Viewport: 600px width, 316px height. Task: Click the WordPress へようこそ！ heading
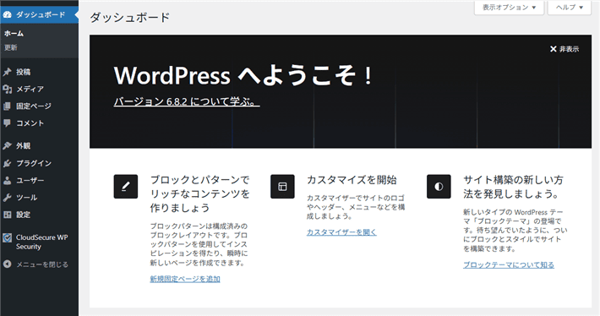click(243, 75)
